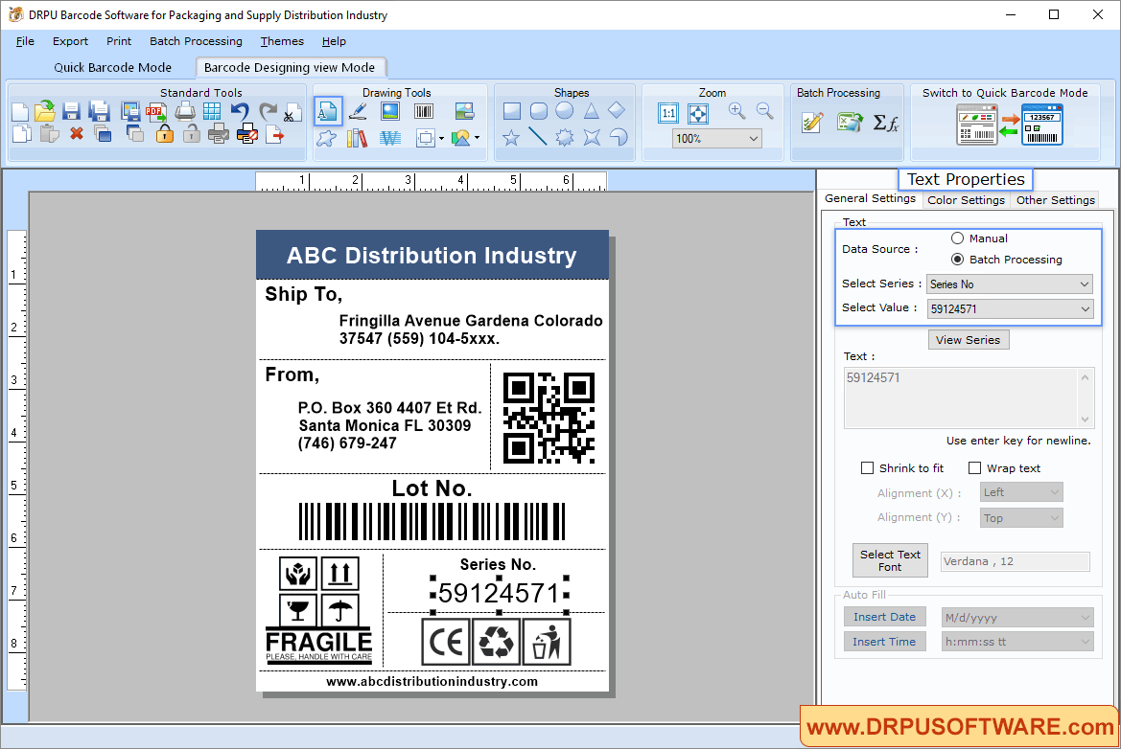Select the Lot No. barcode on label

coord(432,521)
